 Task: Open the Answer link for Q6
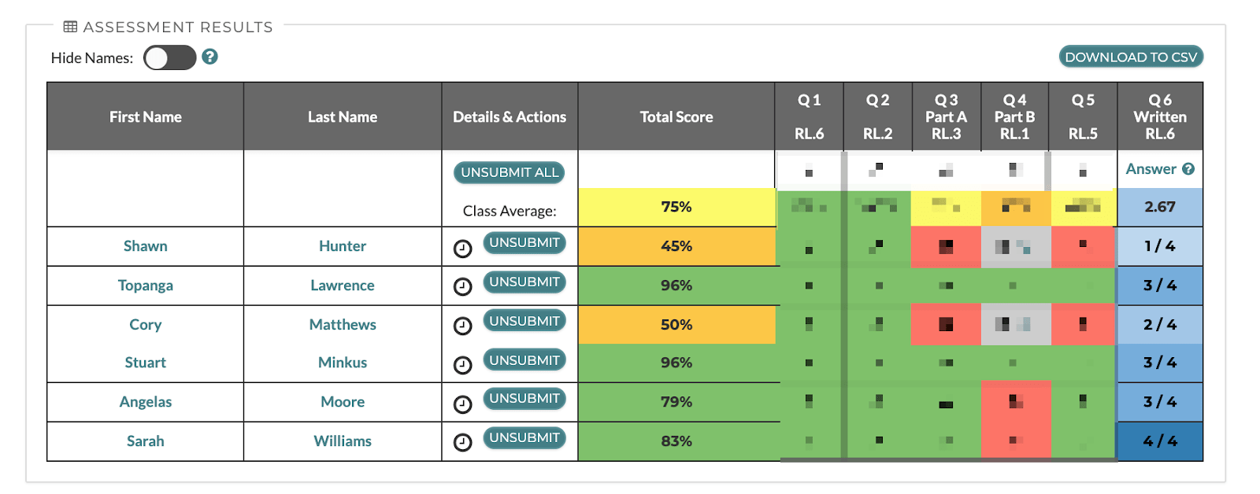click(x=1151, y=169)
